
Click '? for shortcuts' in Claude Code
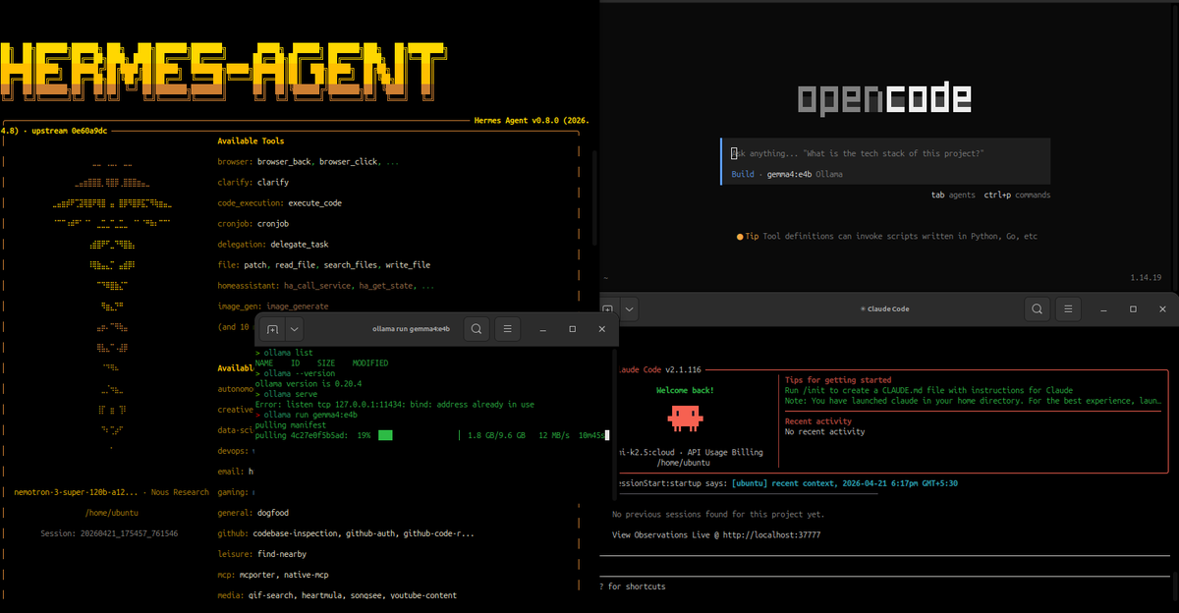[633, 586]
